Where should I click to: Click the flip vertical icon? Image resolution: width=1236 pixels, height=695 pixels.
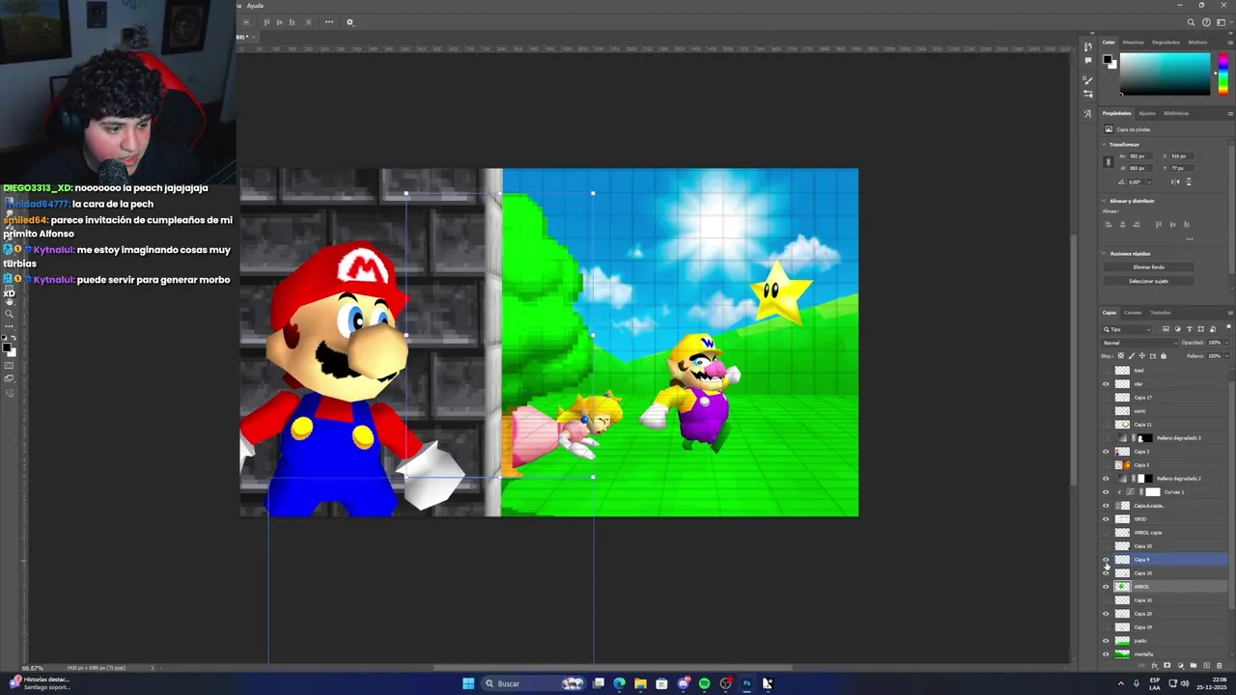[1189, 181]
